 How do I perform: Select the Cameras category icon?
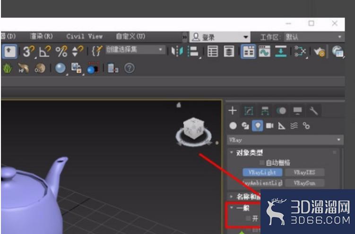click(269, 126)
